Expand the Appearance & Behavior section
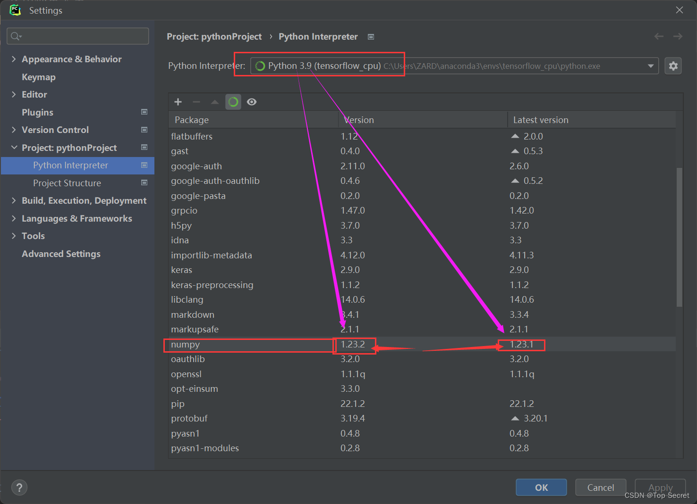 pos(14,59)
